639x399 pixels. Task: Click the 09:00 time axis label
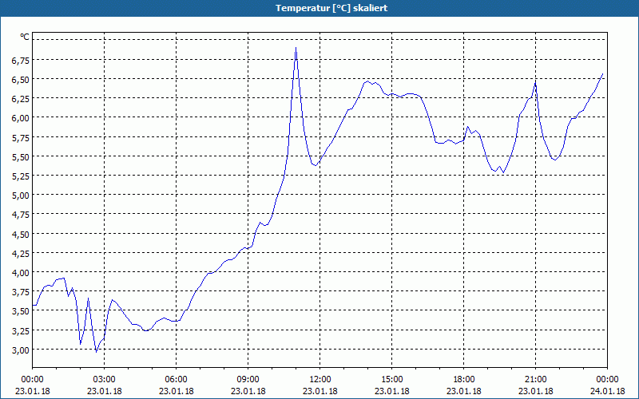pos(248,379)
